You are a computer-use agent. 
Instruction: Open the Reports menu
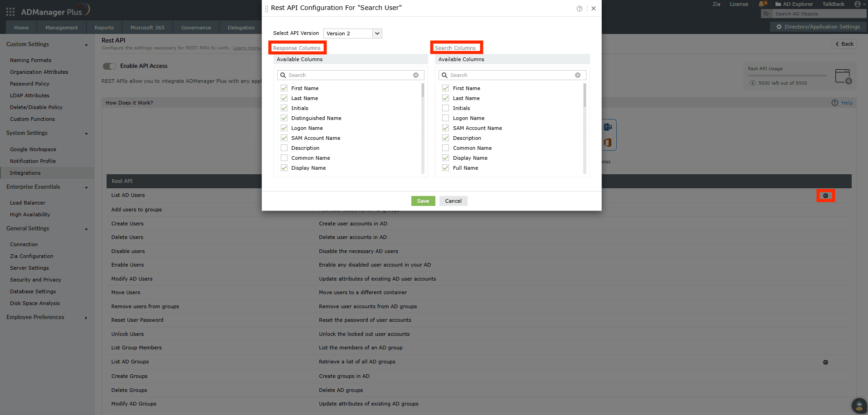pos(104,27)
